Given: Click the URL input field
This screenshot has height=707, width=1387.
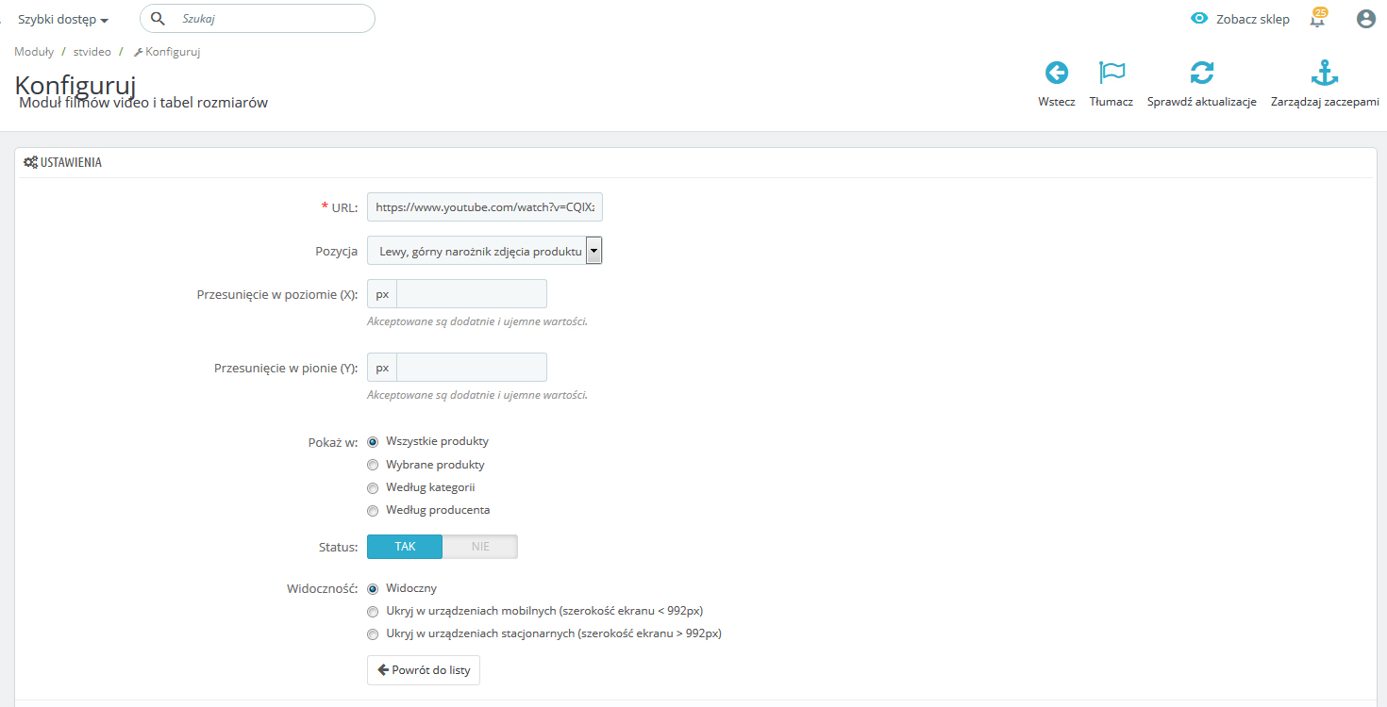Looking at the screenshot, I should (x=485, y=207).
